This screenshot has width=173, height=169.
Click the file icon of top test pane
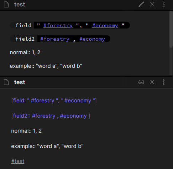(6, 5)
